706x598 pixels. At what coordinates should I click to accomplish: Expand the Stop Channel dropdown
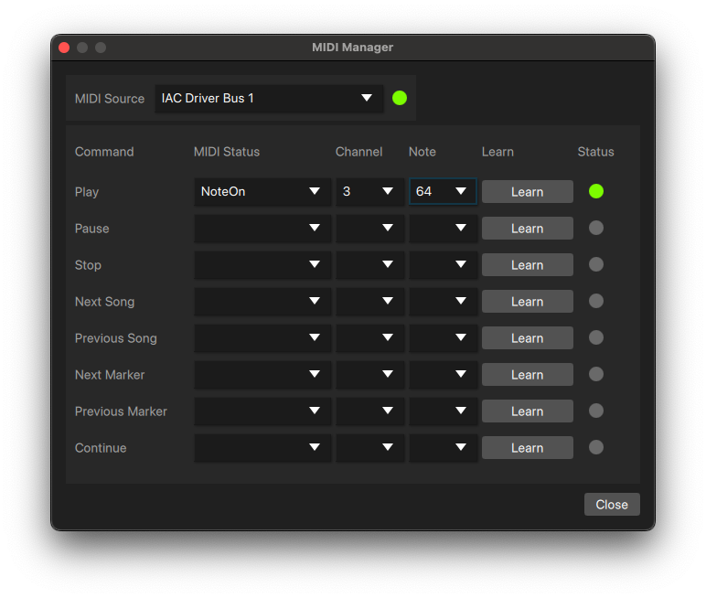[369, 265]
